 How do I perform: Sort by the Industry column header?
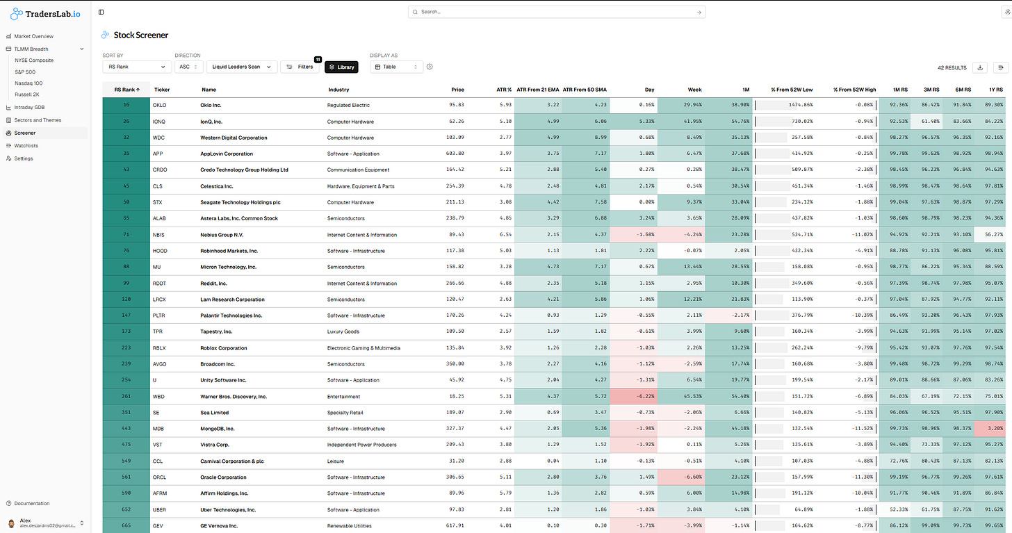(338, 90)
